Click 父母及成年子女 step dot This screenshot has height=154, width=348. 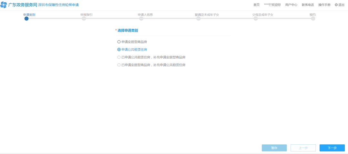coord(256,19)
